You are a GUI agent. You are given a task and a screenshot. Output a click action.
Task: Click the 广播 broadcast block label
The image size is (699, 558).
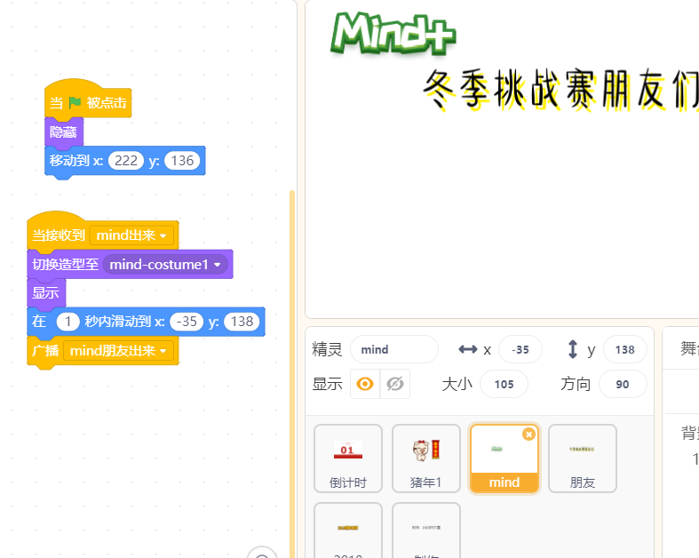click(45, 351)
